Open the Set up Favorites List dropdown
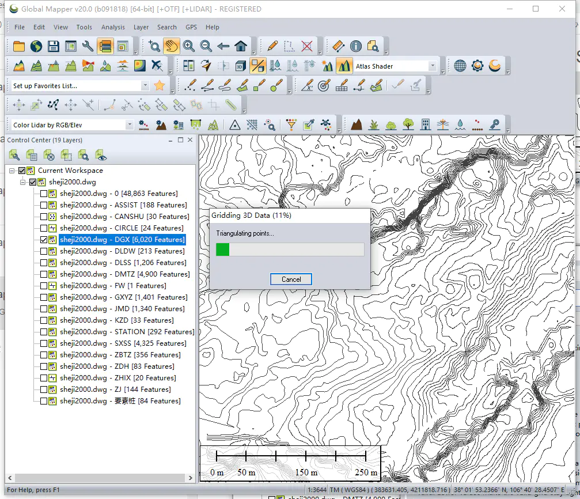Screen dimensions: 580x499 click(145, 86)
